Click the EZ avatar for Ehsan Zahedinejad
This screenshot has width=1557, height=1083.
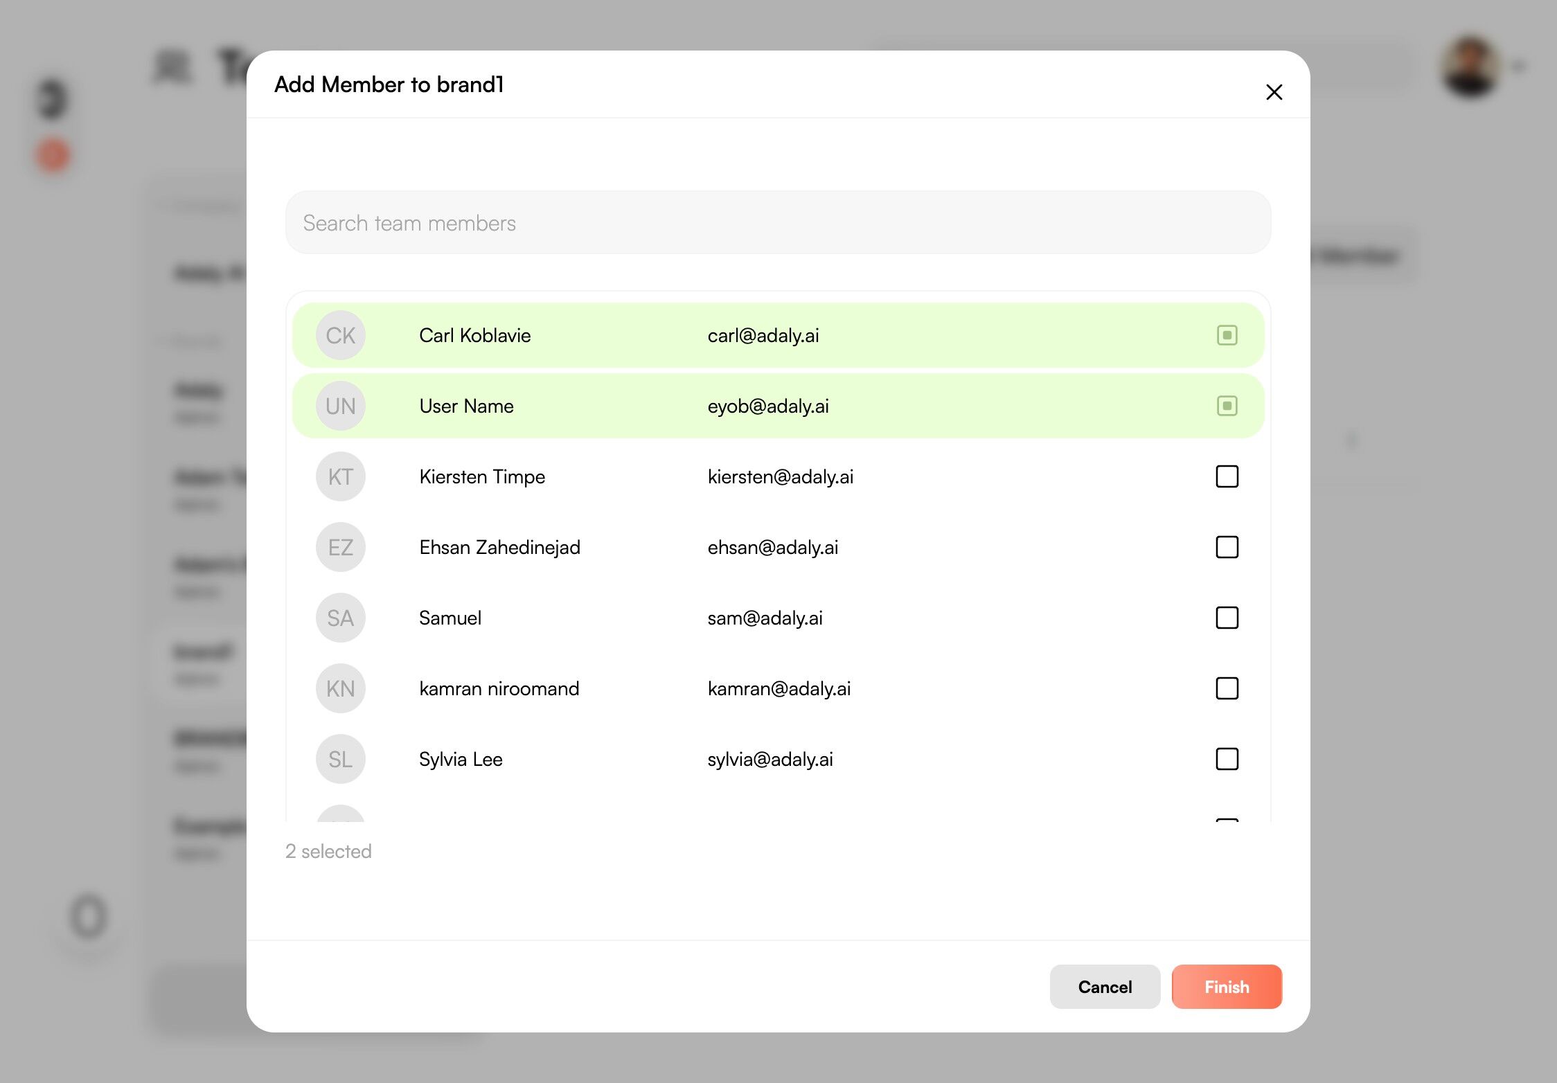(x=340, y=548)
